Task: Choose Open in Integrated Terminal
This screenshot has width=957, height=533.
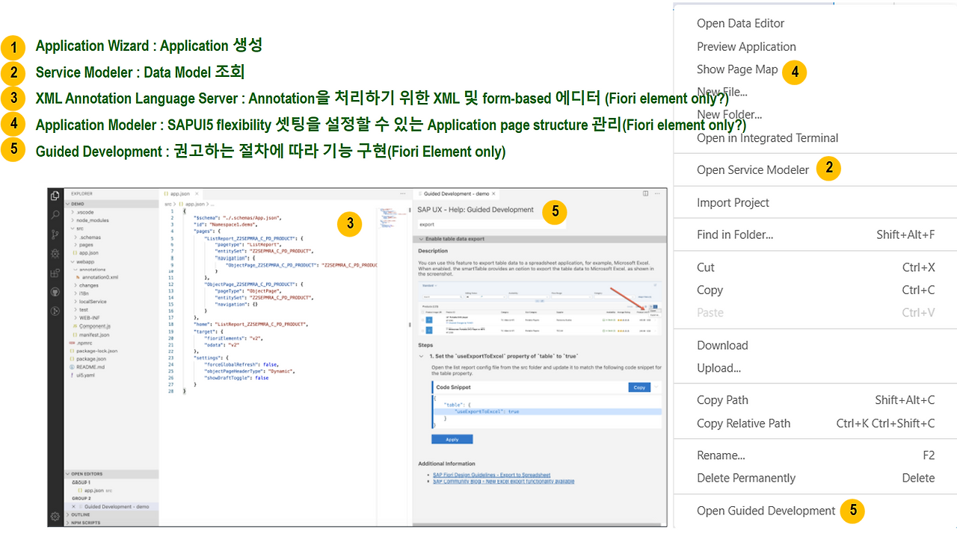Action: [x=767, y=138]
